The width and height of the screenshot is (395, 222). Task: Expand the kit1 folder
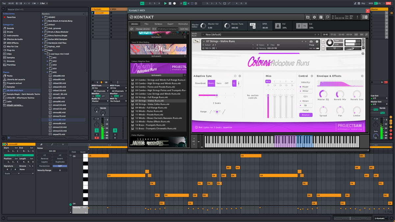[48, 58]
